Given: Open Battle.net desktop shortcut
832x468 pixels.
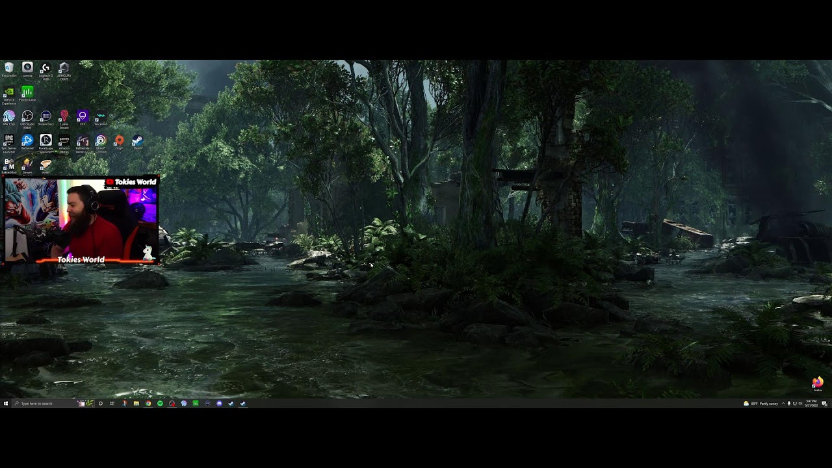Looking at the screenshot, I should [x=27, y=142].
